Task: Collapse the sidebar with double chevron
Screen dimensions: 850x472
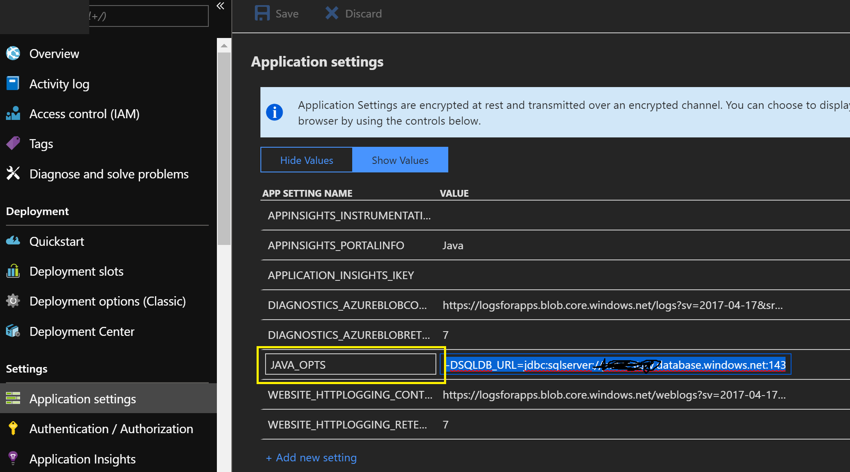Action: click(x=220, y=6)
